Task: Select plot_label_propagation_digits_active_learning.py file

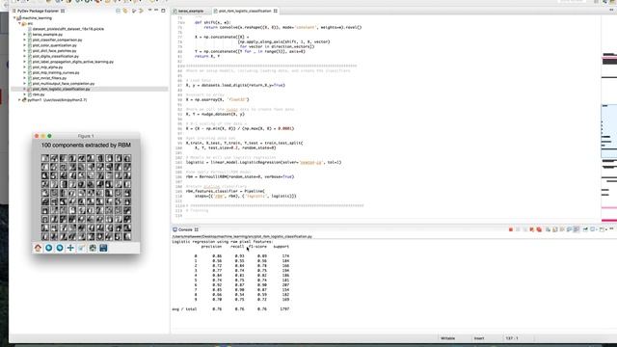Action: pos(73,62)
